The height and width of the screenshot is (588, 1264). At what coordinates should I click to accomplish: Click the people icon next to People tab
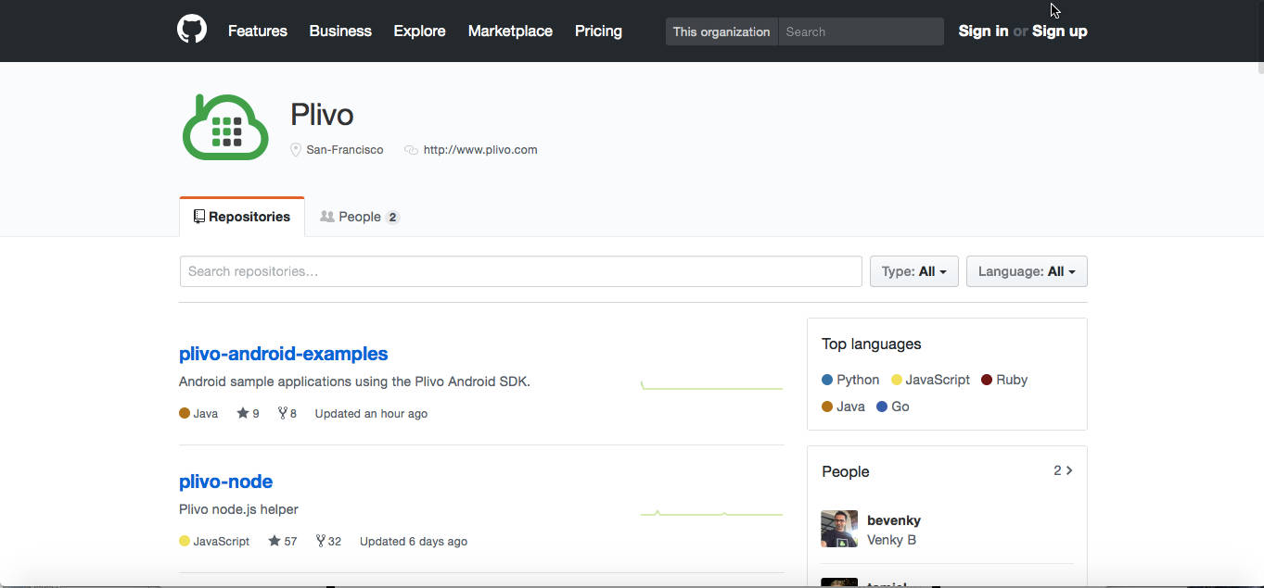pyautogui.click(x=326, y=216)
